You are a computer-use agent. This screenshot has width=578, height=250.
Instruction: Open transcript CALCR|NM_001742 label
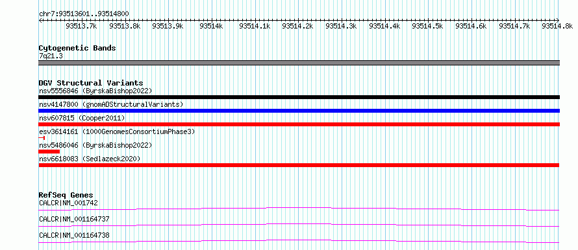pos(69,203)
